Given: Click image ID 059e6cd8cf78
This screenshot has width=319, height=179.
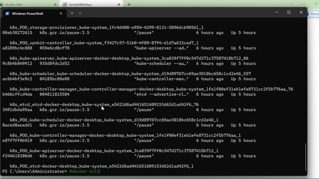Looking at the screenshot, I should [54, 48].
